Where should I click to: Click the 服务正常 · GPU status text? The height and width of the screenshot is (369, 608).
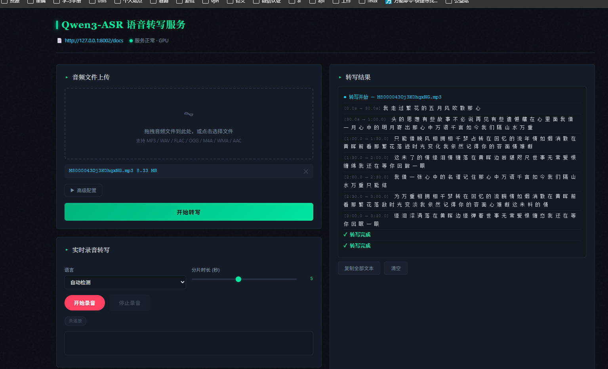coord(151,41)
